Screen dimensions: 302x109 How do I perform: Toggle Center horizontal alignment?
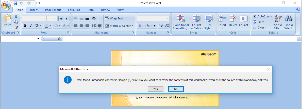(81, 25)
